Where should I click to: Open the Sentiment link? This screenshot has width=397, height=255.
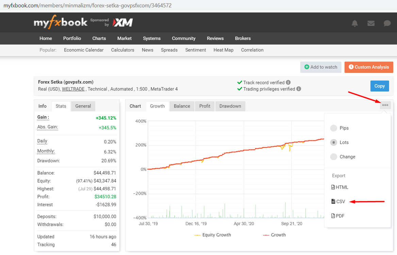pos(196,50)
